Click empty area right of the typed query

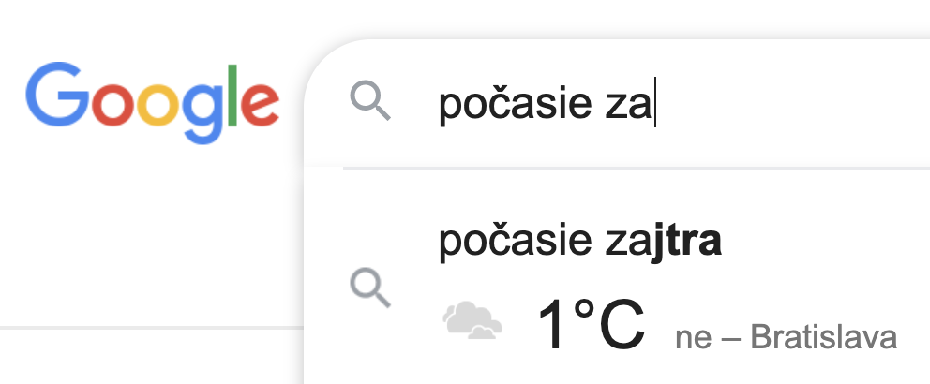coord(797,106)
